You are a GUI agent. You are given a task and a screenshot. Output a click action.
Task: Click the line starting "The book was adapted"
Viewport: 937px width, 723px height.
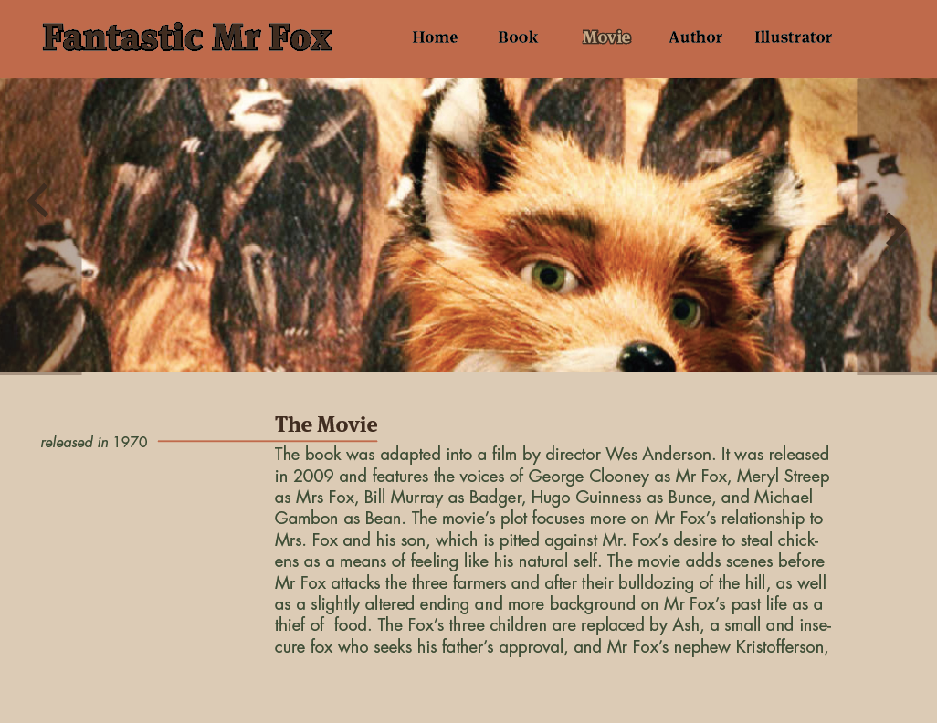click(x=552, y=454)
